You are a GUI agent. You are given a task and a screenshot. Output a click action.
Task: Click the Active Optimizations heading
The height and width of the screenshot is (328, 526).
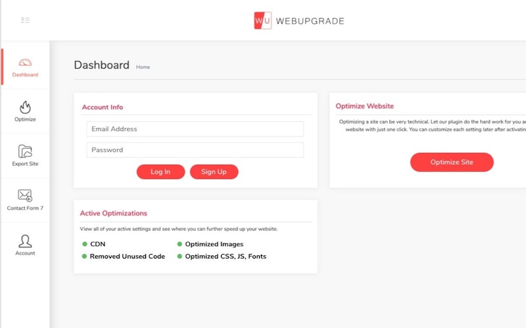113,213
